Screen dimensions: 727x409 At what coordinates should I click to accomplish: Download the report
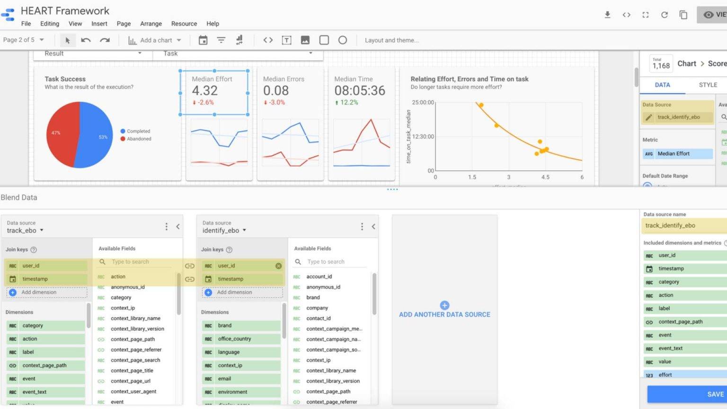607,15
